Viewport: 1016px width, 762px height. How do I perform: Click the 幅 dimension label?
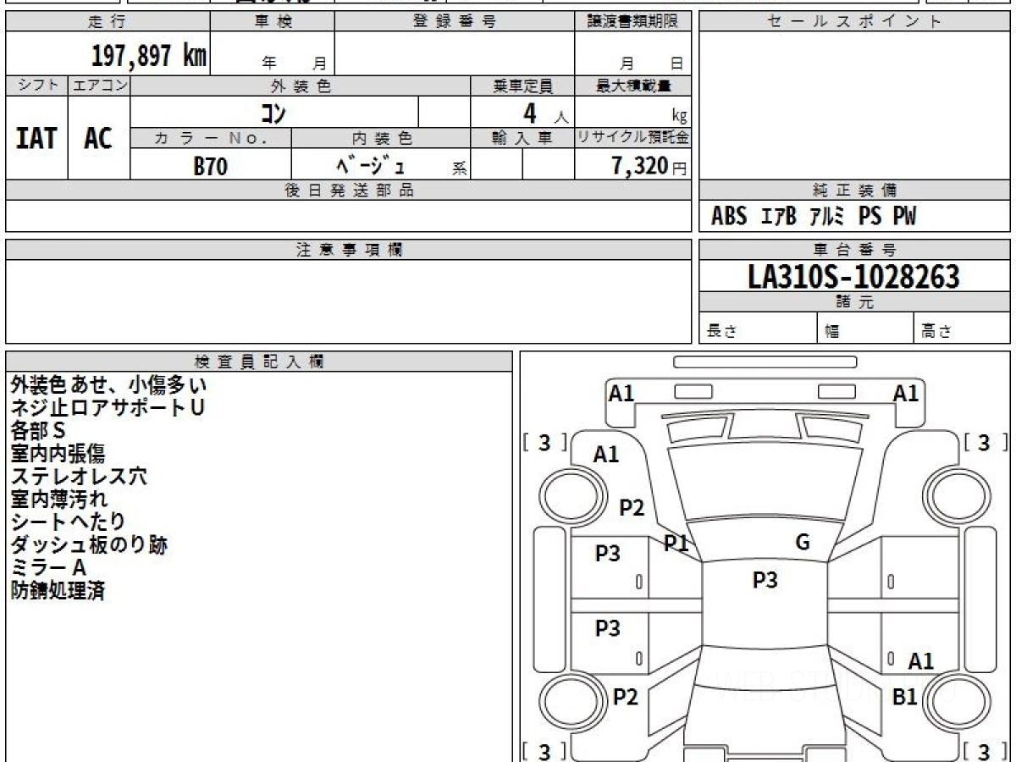tap(831, 332)
